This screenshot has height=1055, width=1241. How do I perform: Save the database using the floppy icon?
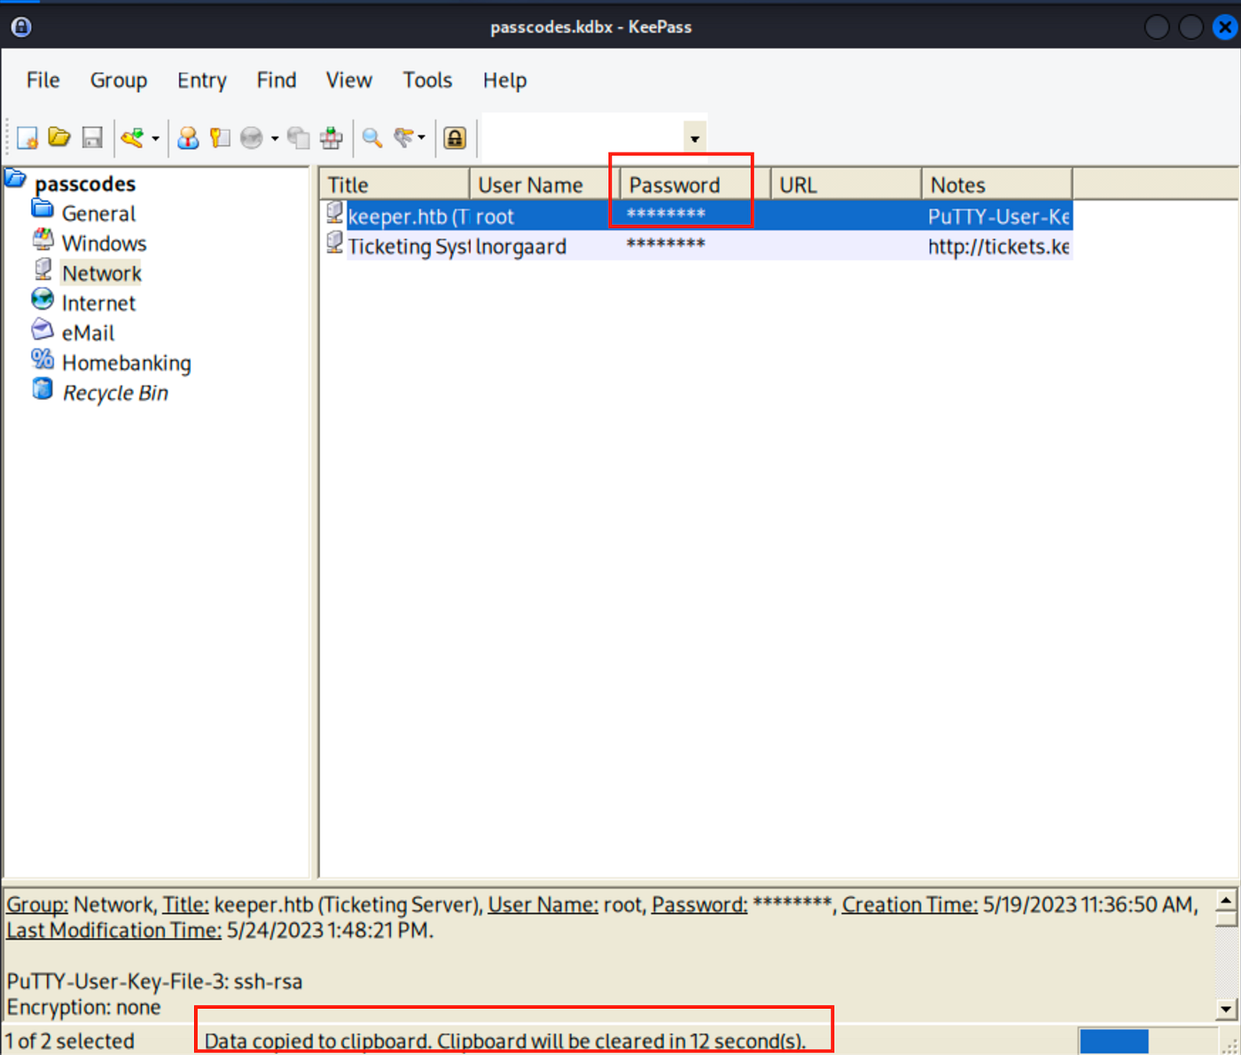[92, 137]
